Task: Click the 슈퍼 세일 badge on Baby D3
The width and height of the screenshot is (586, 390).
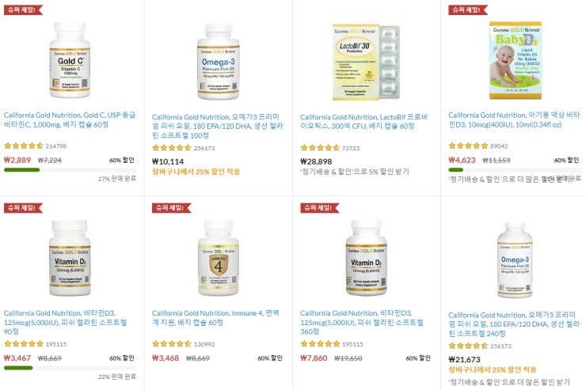Action: point(468,9)
